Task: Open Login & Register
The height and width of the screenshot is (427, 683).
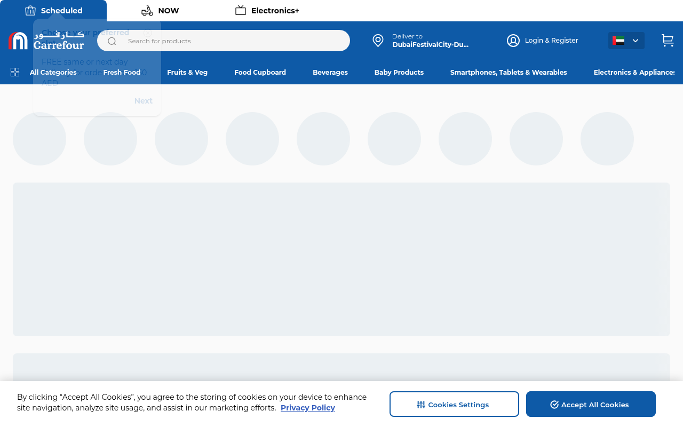Action: [x=551, y=41]
